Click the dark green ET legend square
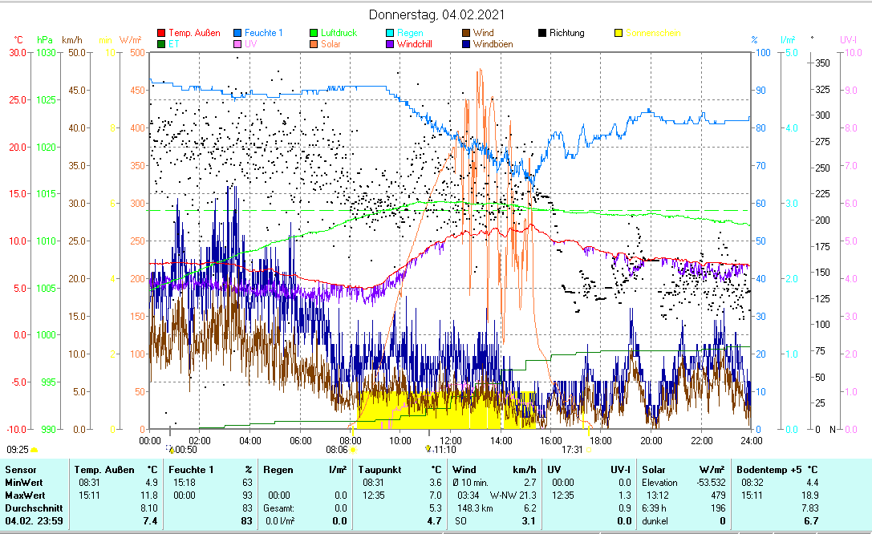The width and height of the screenshot is (872, 534). pos(161,44)
